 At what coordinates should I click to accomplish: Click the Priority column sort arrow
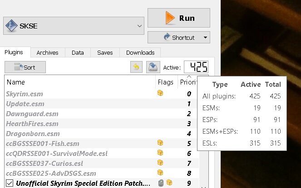(x=189, y=77)
